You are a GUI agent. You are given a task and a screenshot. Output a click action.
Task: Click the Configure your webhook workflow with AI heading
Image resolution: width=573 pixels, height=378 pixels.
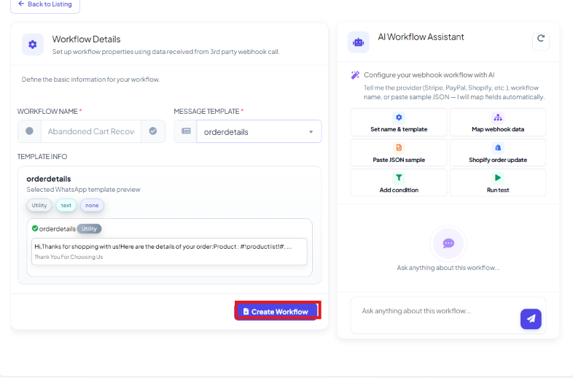tap(429, 75)
